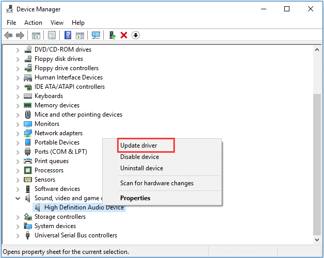324x258 pixels.
Task: Select High Definition Audio Device entry
Action: 79,207
